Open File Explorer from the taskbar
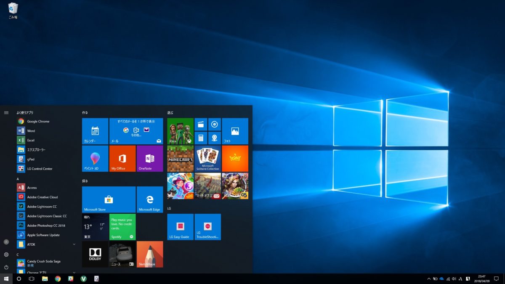Screen dimensions: 505x284 point(45,279)
